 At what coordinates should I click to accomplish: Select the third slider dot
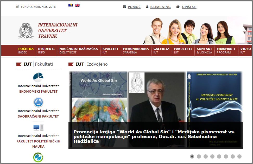click(206, 156)
